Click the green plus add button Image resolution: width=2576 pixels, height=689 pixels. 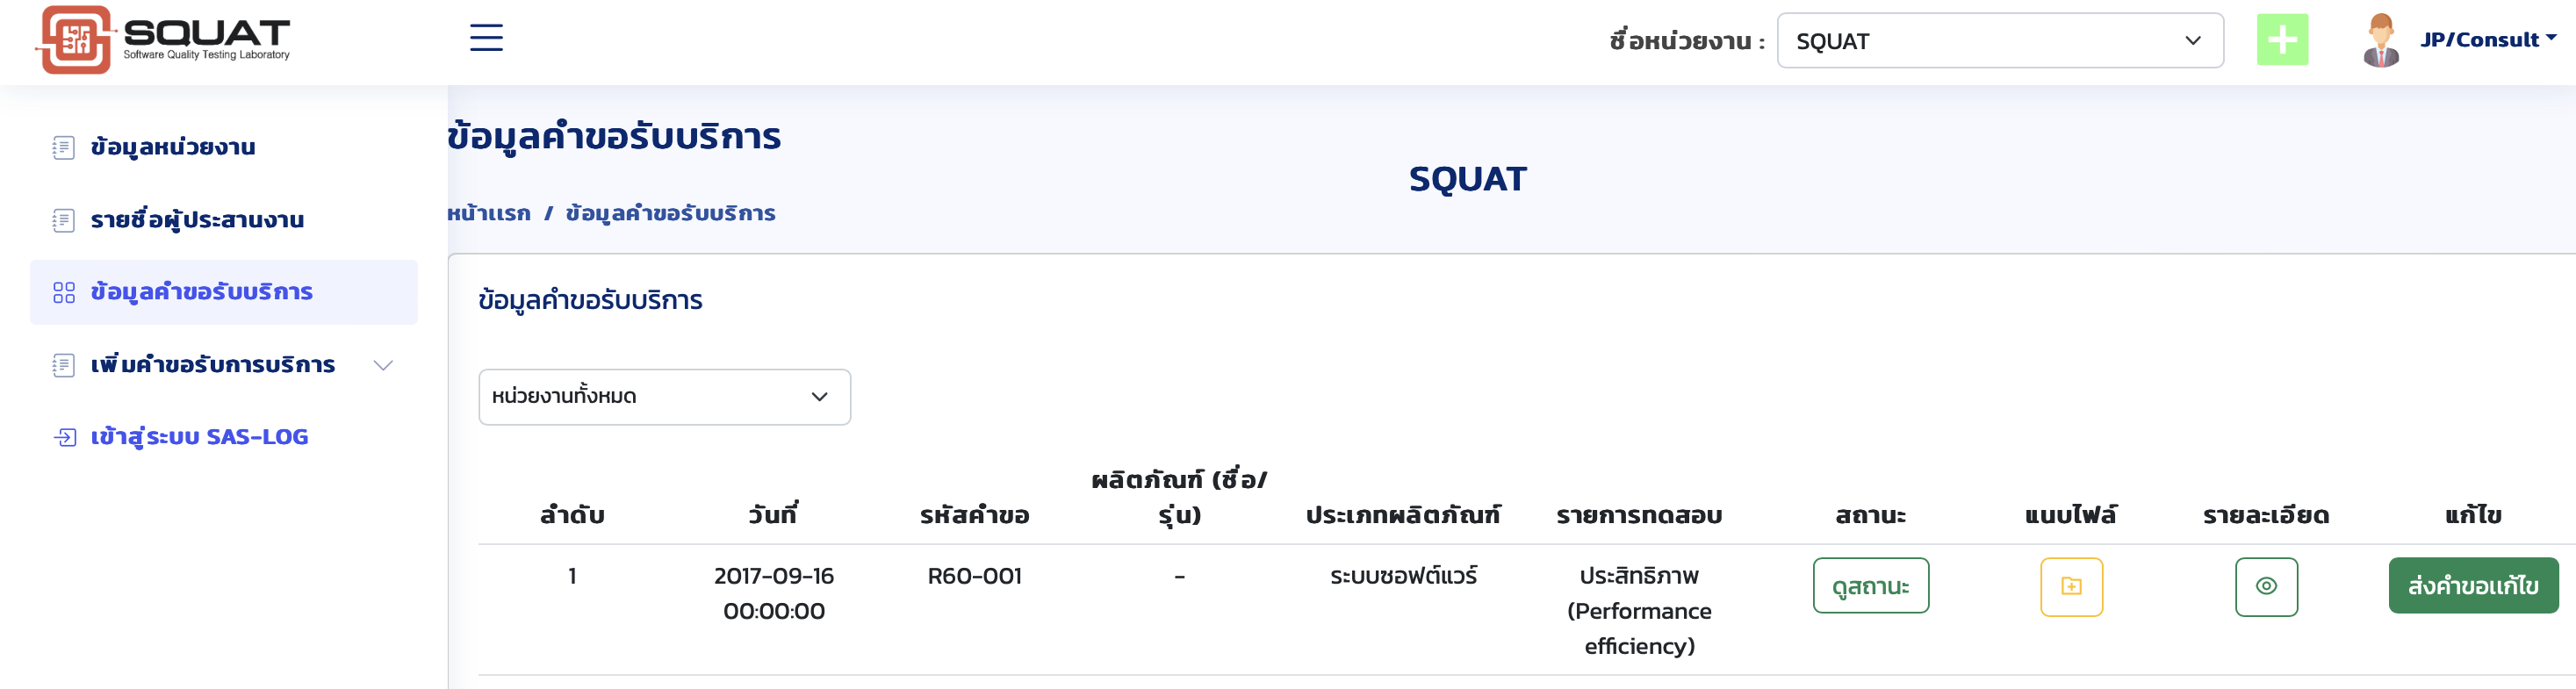pos(2281,40)
